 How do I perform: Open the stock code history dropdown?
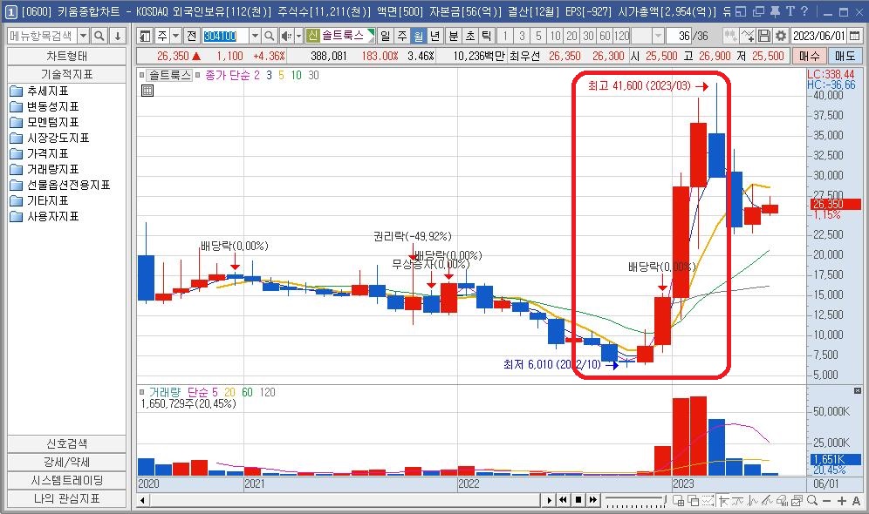click(255, 36)
